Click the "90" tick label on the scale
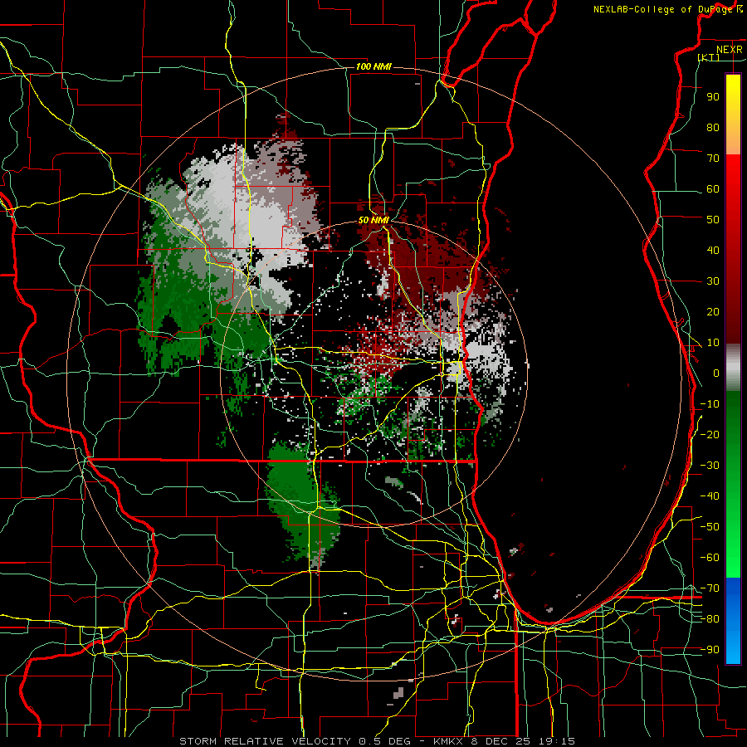The height and width of the screenshot is (747, 747). [x=713, y=97]
